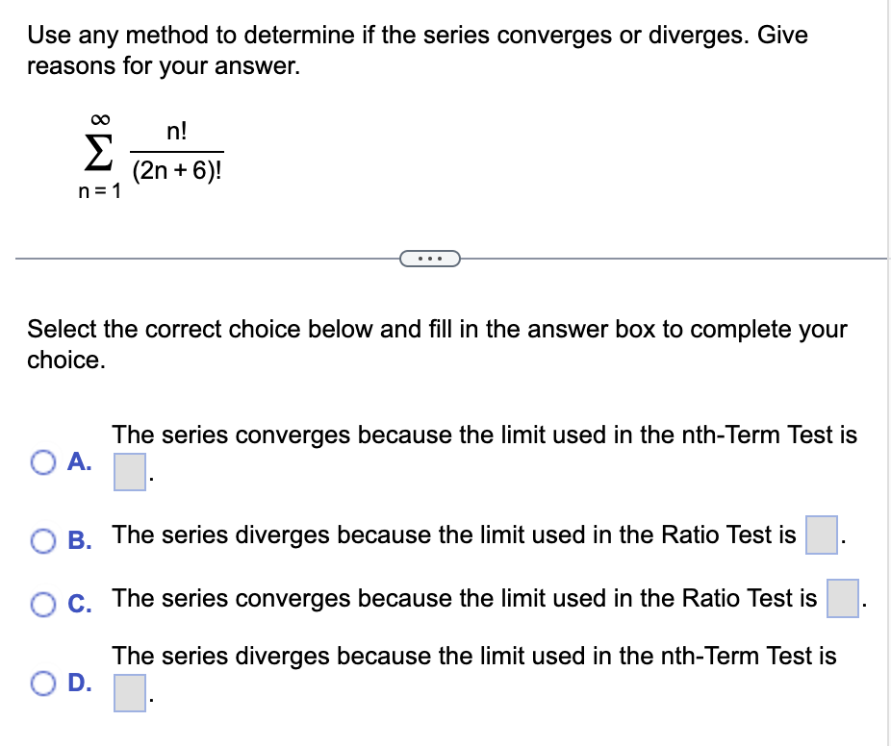This screenshot has width=891, height=746.
Task: Click the answer box under choice A
Action: coord(129,471)
